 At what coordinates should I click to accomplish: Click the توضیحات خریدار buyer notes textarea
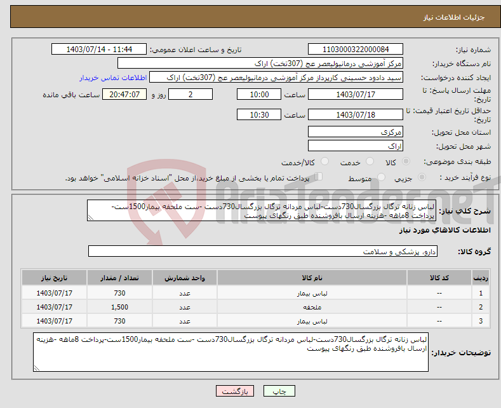[230, 352]
